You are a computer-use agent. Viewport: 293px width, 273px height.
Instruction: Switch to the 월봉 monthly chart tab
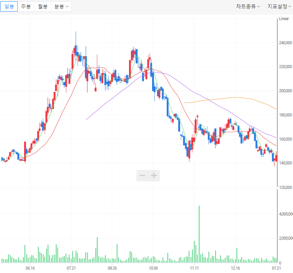coord(43,6)
